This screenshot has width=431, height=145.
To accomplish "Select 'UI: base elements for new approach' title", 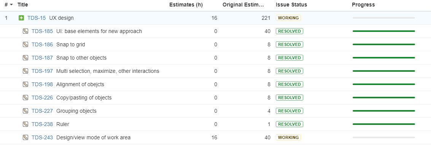I will coord(99,31).
